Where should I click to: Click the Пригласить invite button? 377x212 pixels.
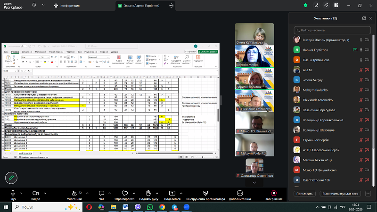[306, 194]
